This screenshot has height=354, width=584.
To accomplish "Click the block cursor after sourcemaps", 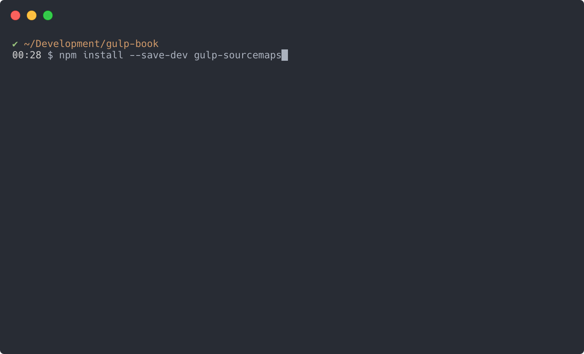I will pos(285,55).
